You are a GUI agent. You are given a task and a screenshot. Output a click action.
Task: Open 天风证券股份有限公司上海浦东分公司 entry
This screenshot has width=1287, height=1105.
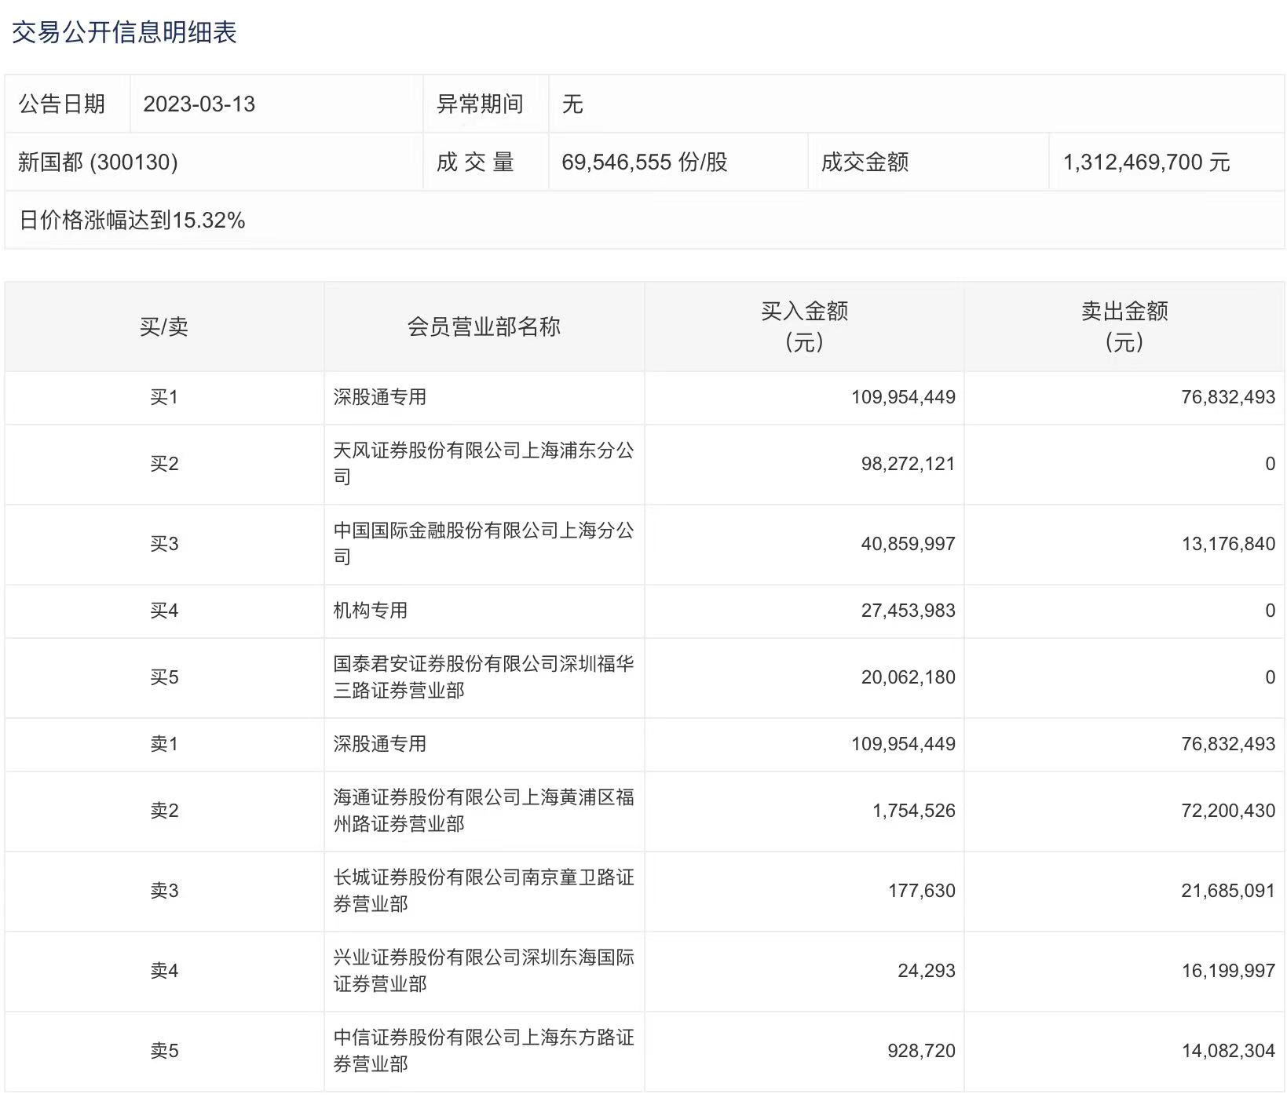click(x=483, y=464)
